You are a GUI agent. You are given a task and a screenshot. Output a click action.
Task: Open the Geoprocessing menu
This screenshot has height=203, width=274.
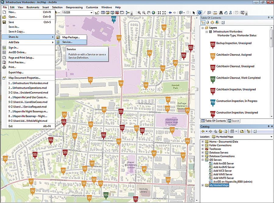point(74,7)
